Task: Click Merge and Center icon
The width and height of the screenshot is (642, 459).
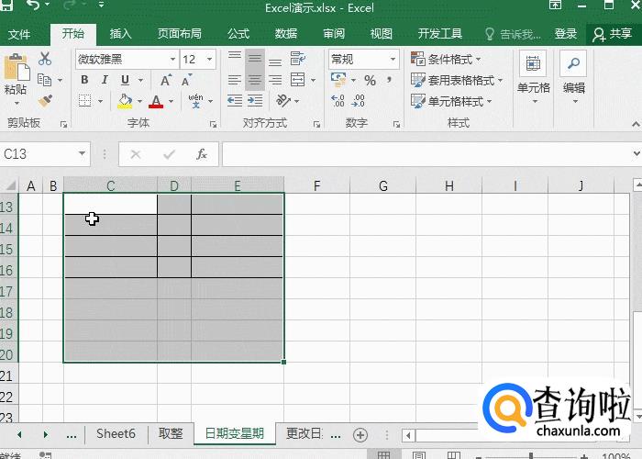Action: pyautogui.click(x=298, y=80)
